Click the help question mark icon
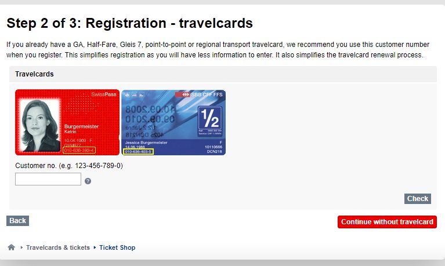The image size is (445, 266). coord(88,181)
